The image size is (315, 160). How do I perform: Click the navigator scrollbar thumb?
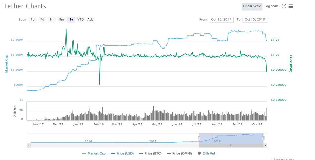tap(231, 146)
